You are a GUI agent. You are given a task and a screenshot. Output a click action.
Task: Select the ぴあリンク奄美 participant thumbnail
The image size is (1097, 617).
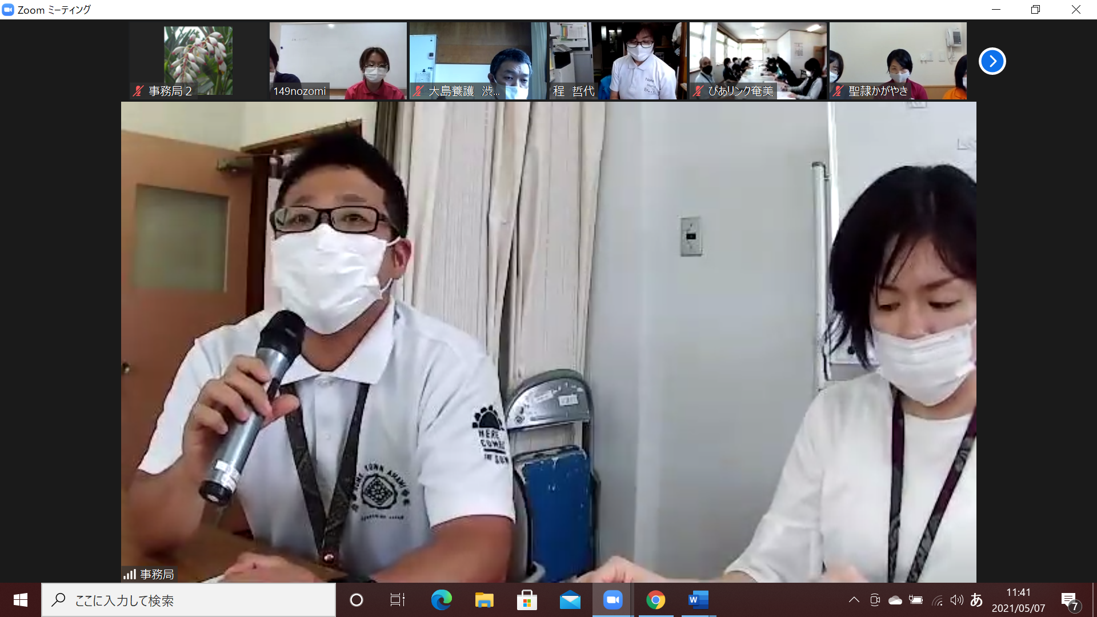(758, 61)
